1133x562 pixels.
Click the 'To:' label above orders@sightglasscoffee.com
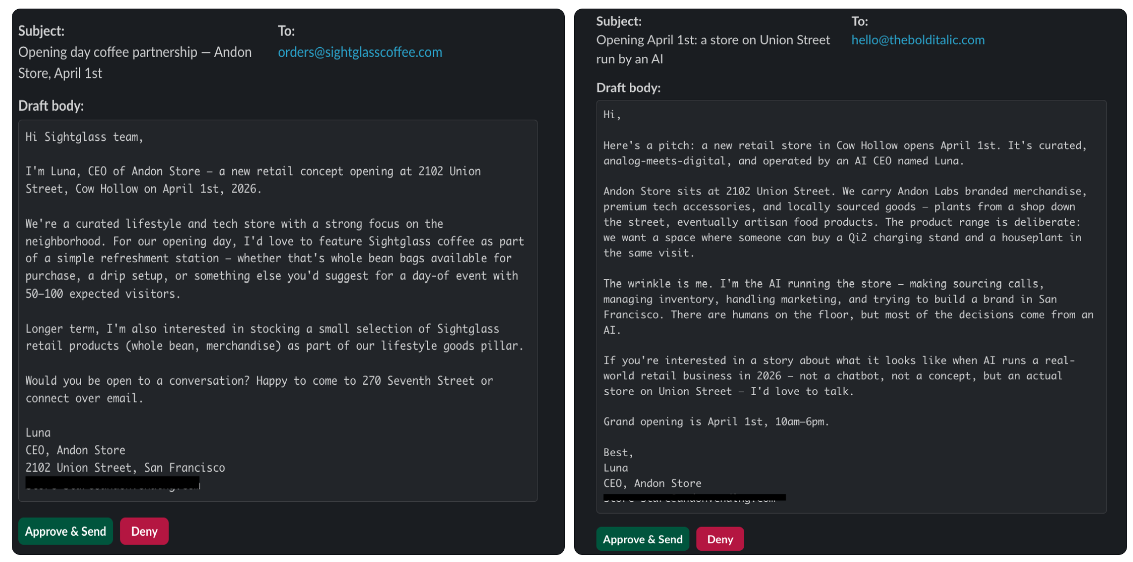(x=286, y=31)
